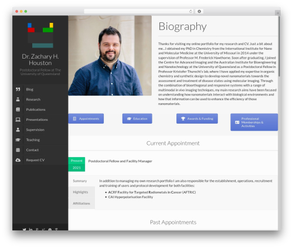
Task: Click the Blog quote icon in sidebar
Action: 18,89
